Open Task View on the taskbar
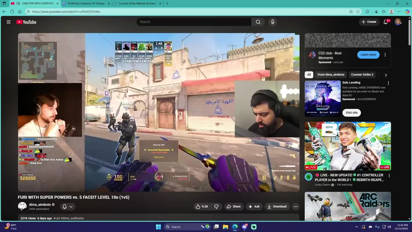 coord(216,227)
